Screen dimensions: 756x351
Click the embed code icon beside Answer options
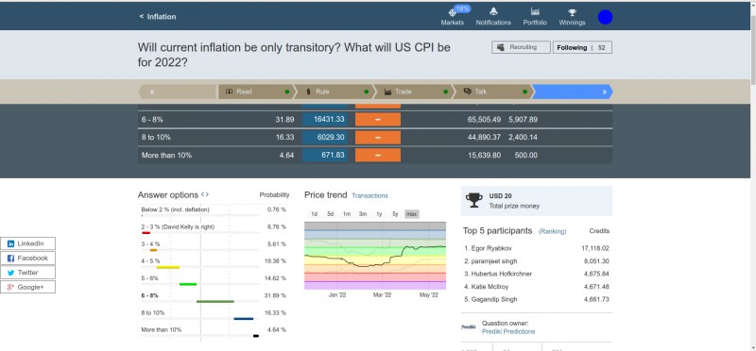click(x=205, y=195)
